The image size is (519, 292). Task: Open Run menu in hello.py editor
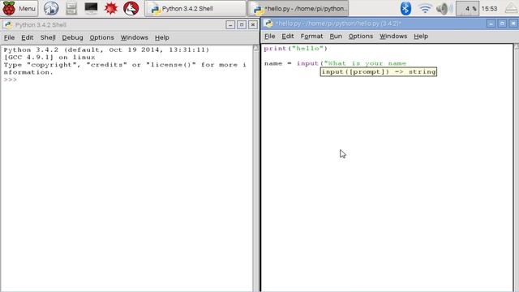[336, 36]
